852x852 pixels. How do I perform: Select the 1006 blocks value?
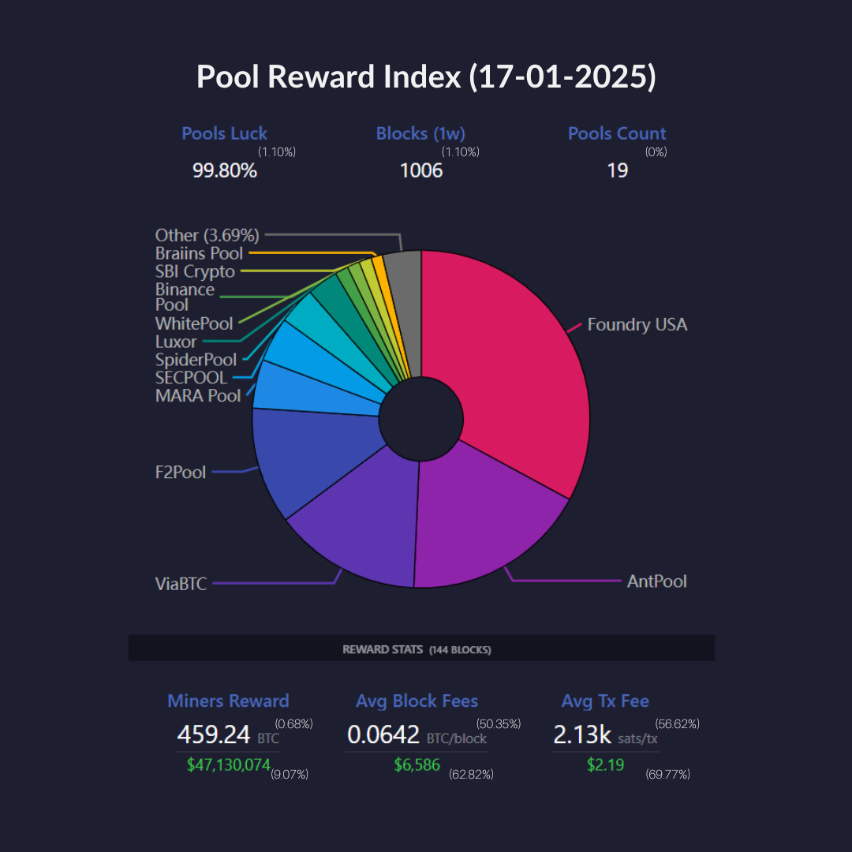coord(421,170)
